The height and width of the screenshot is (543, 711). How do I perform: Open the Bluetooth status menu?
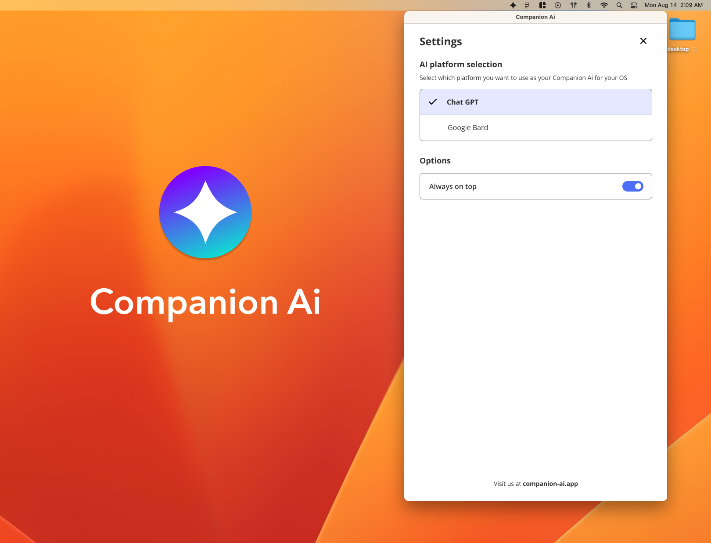[589, 5]
